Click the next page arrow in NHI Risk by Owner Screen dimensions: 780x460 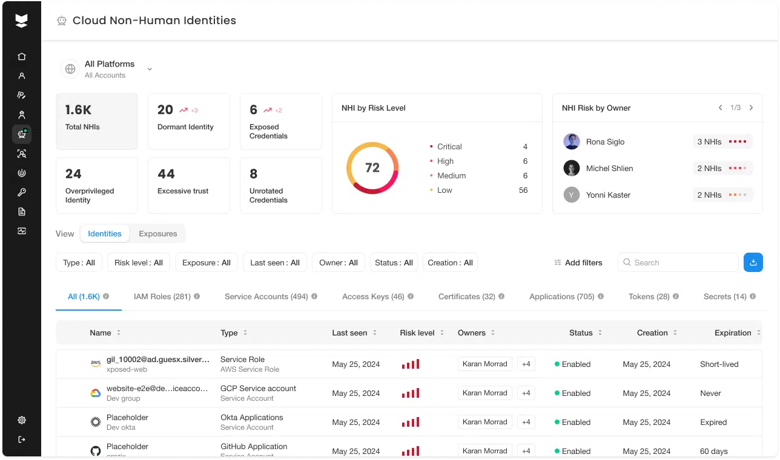click(751, 108)
